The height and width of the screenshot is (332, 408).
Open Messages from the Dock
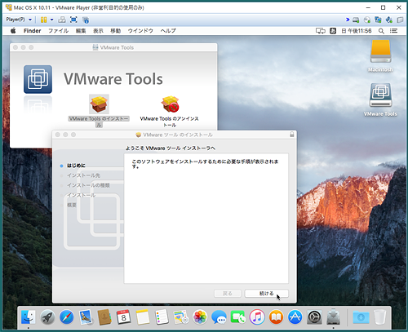point(219,317)
